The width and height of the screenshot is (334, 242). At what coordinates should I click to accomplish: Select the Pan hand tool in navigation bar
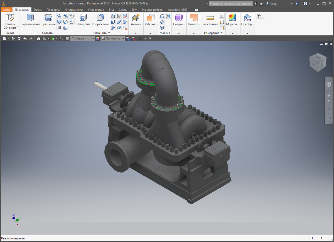[x=329, y=95]
